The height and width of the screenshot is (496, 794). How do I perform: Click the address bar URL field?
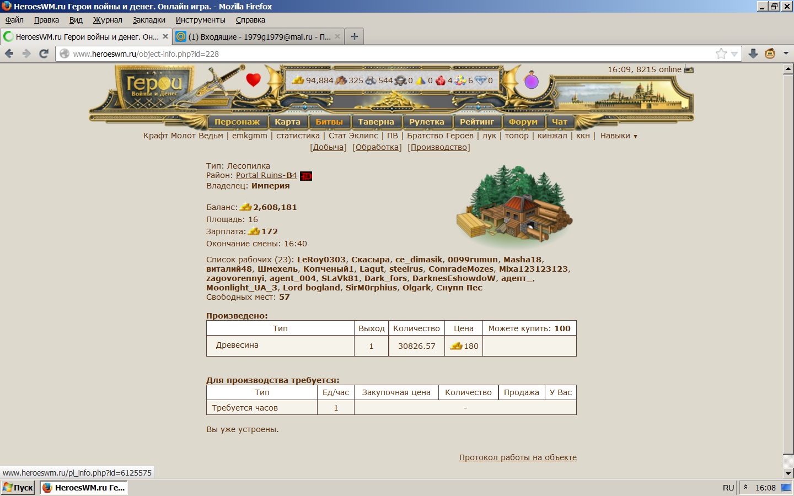[386, 54]
